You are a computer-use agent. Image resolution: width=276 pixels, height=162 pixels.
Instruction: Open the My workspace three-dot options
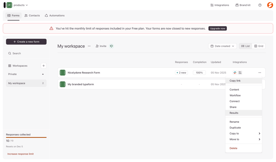point(89,46)
